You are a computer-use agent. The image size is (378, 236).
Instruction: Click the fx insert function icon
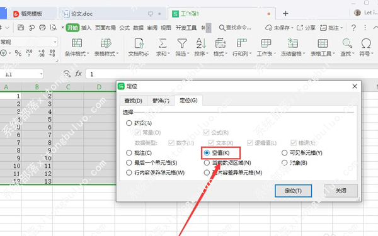[x=78, y=74]
